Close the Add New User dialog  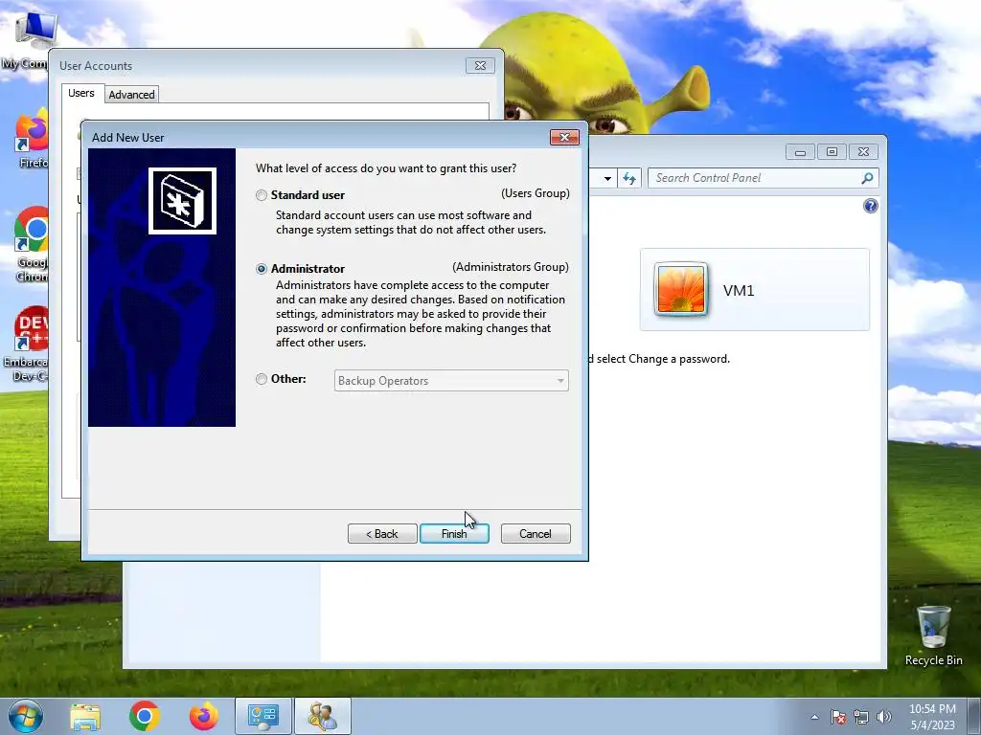(x=564, y=137)
